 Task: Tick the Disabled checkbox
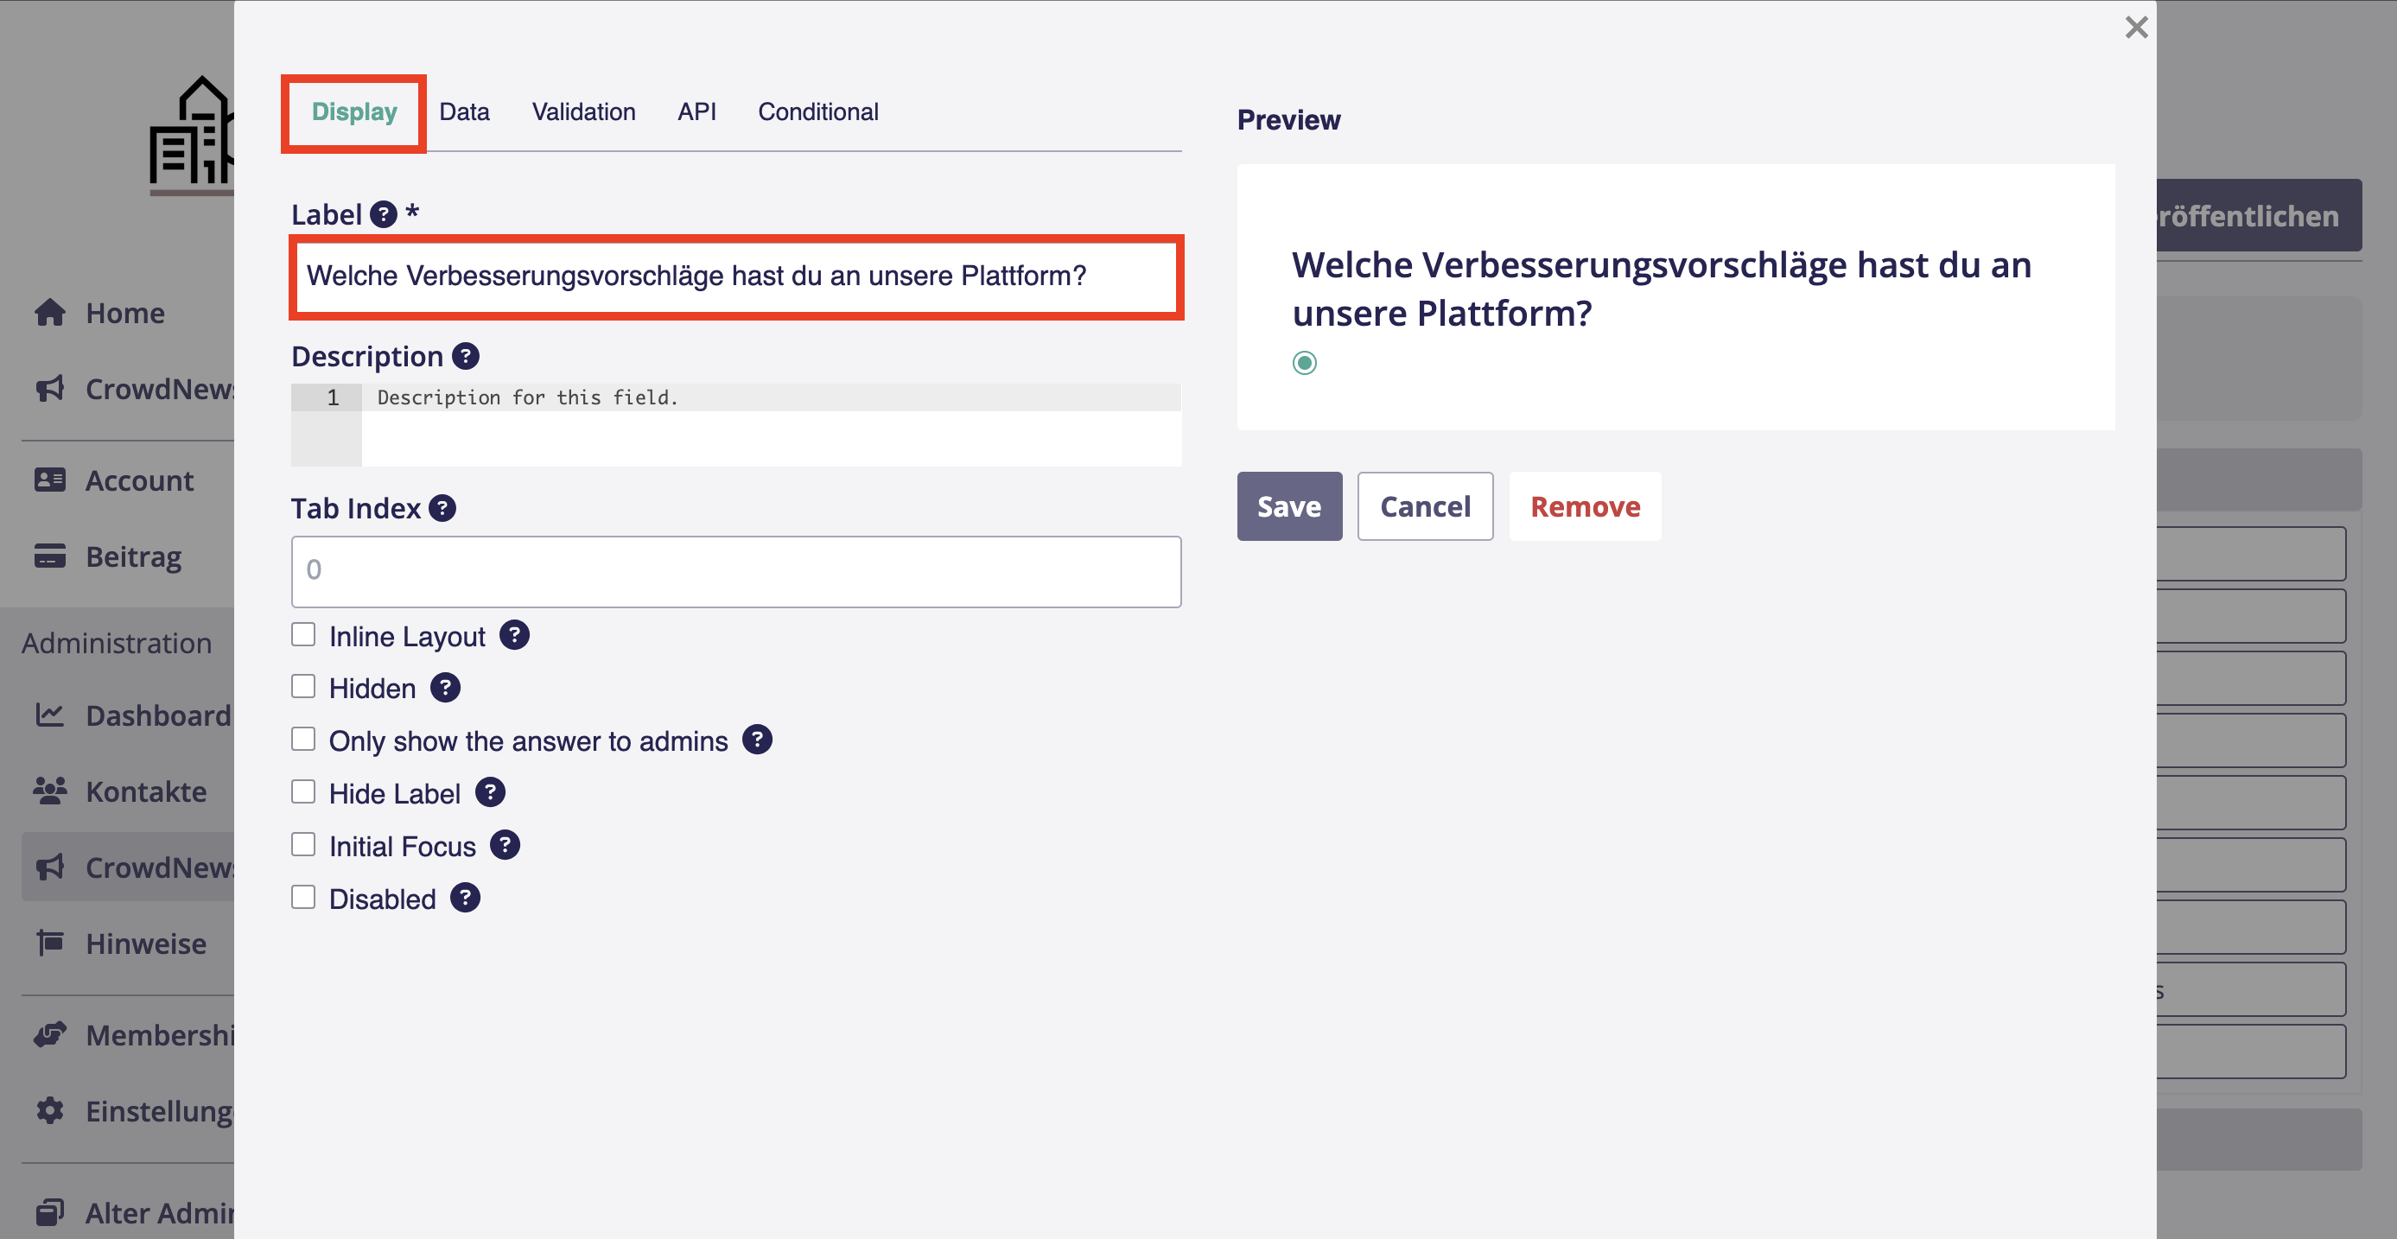(x=303, y=898)
